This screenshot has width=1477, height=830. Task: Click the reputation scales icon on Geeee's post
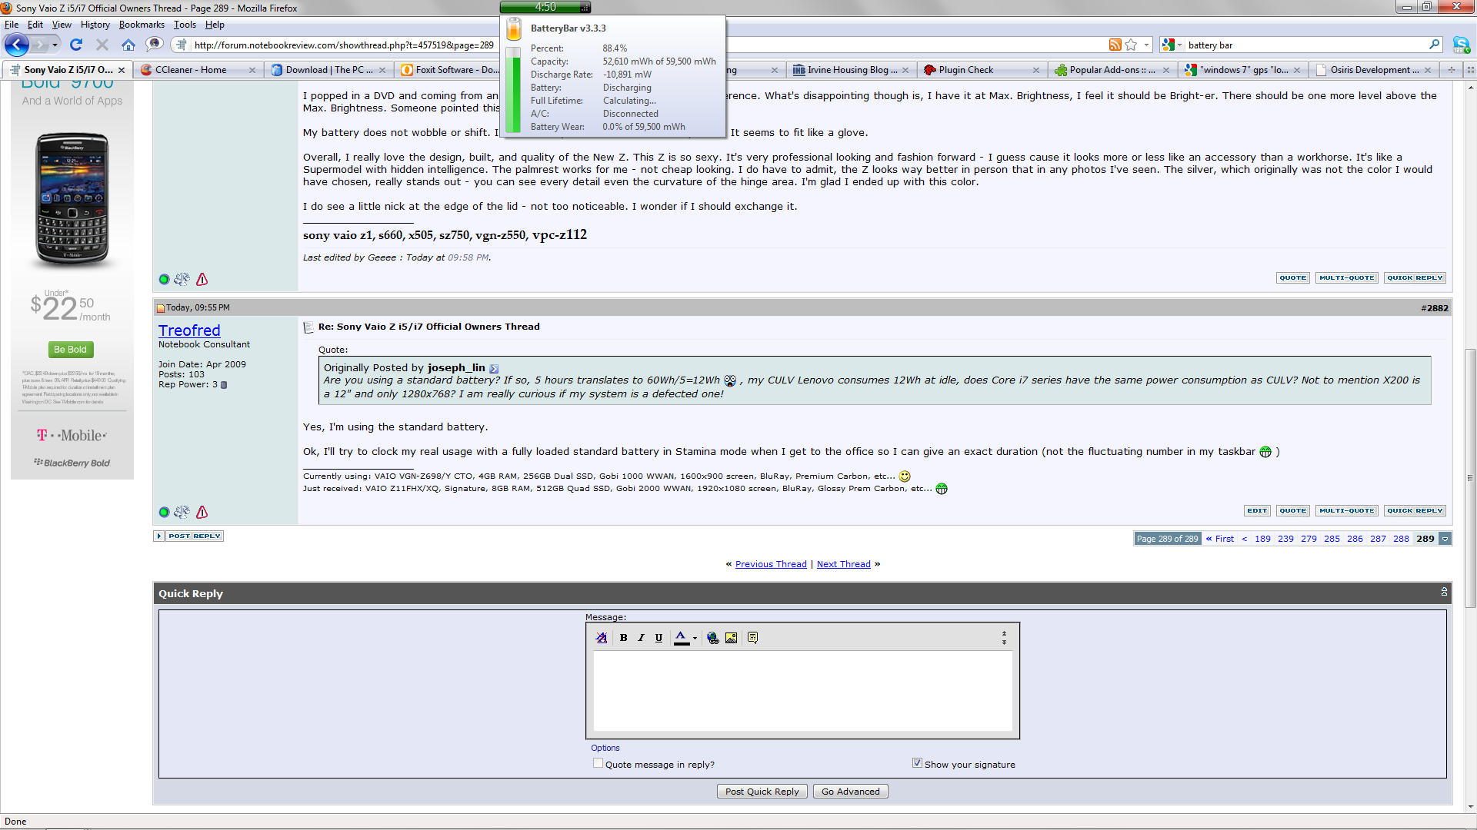point(182,279)
